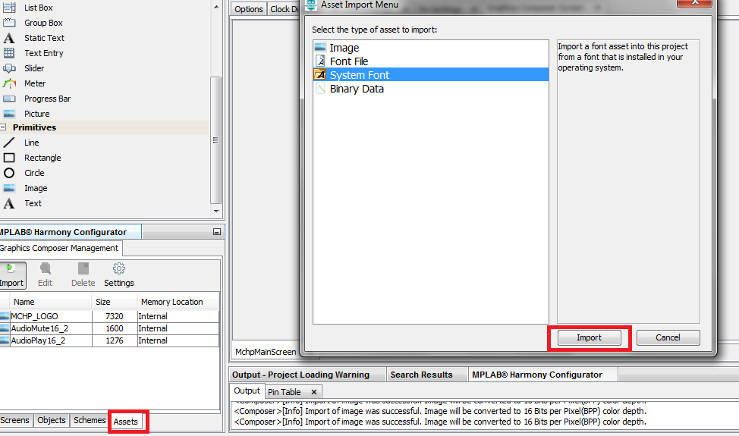Select Binary Data asset type
This screenshot has height=436, width=739.
[x=356, y=89]
